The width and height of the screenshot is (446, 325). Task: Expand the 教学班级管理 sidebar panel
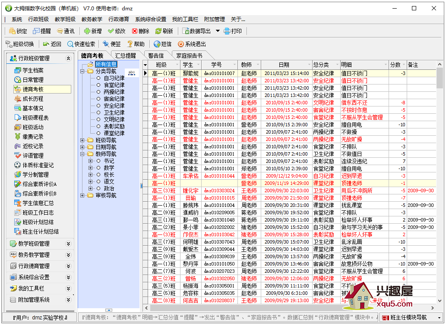(x=68, y=244)
